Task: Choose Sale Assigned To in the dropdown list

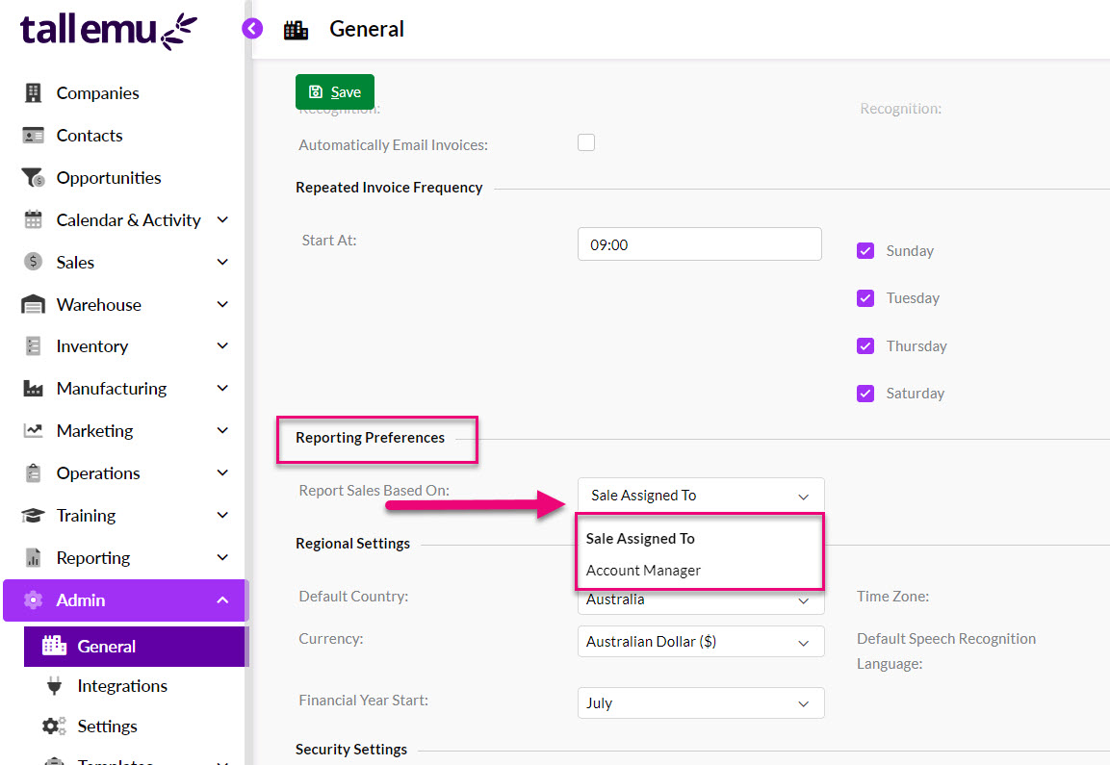Action: (x=640, y=538)
